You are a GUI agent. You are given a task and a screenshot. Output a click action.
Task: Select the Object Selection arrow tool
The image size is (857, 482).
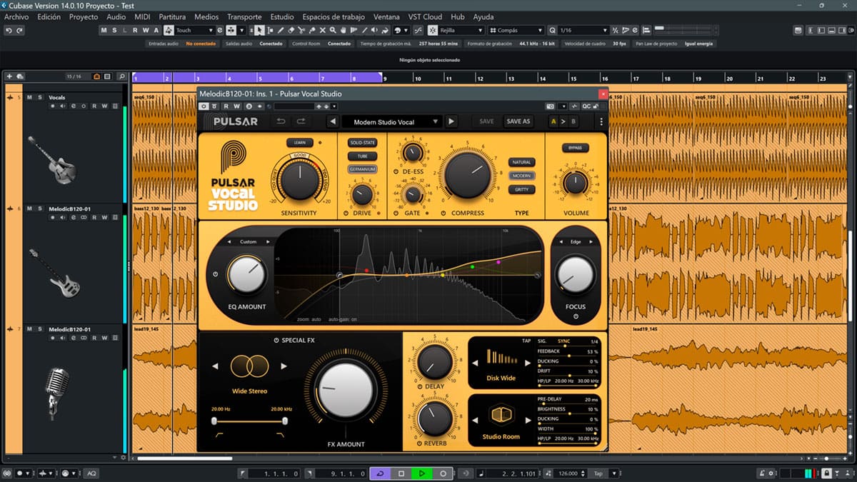259,30
